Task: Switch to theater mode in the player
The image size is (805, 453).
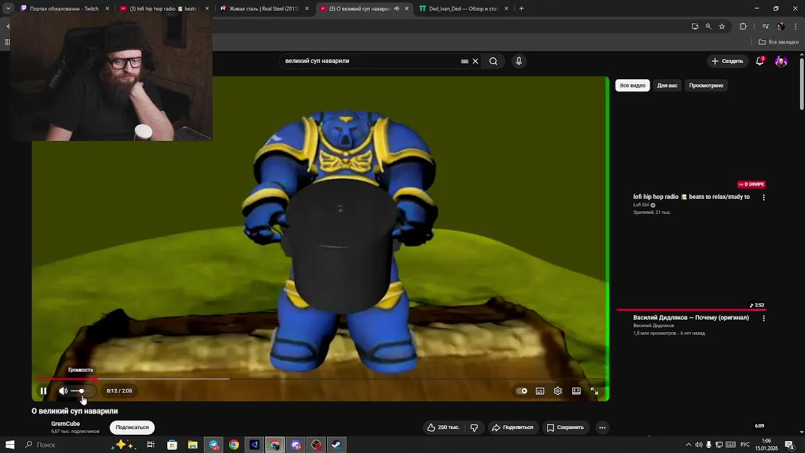Action: click(576, 391)
